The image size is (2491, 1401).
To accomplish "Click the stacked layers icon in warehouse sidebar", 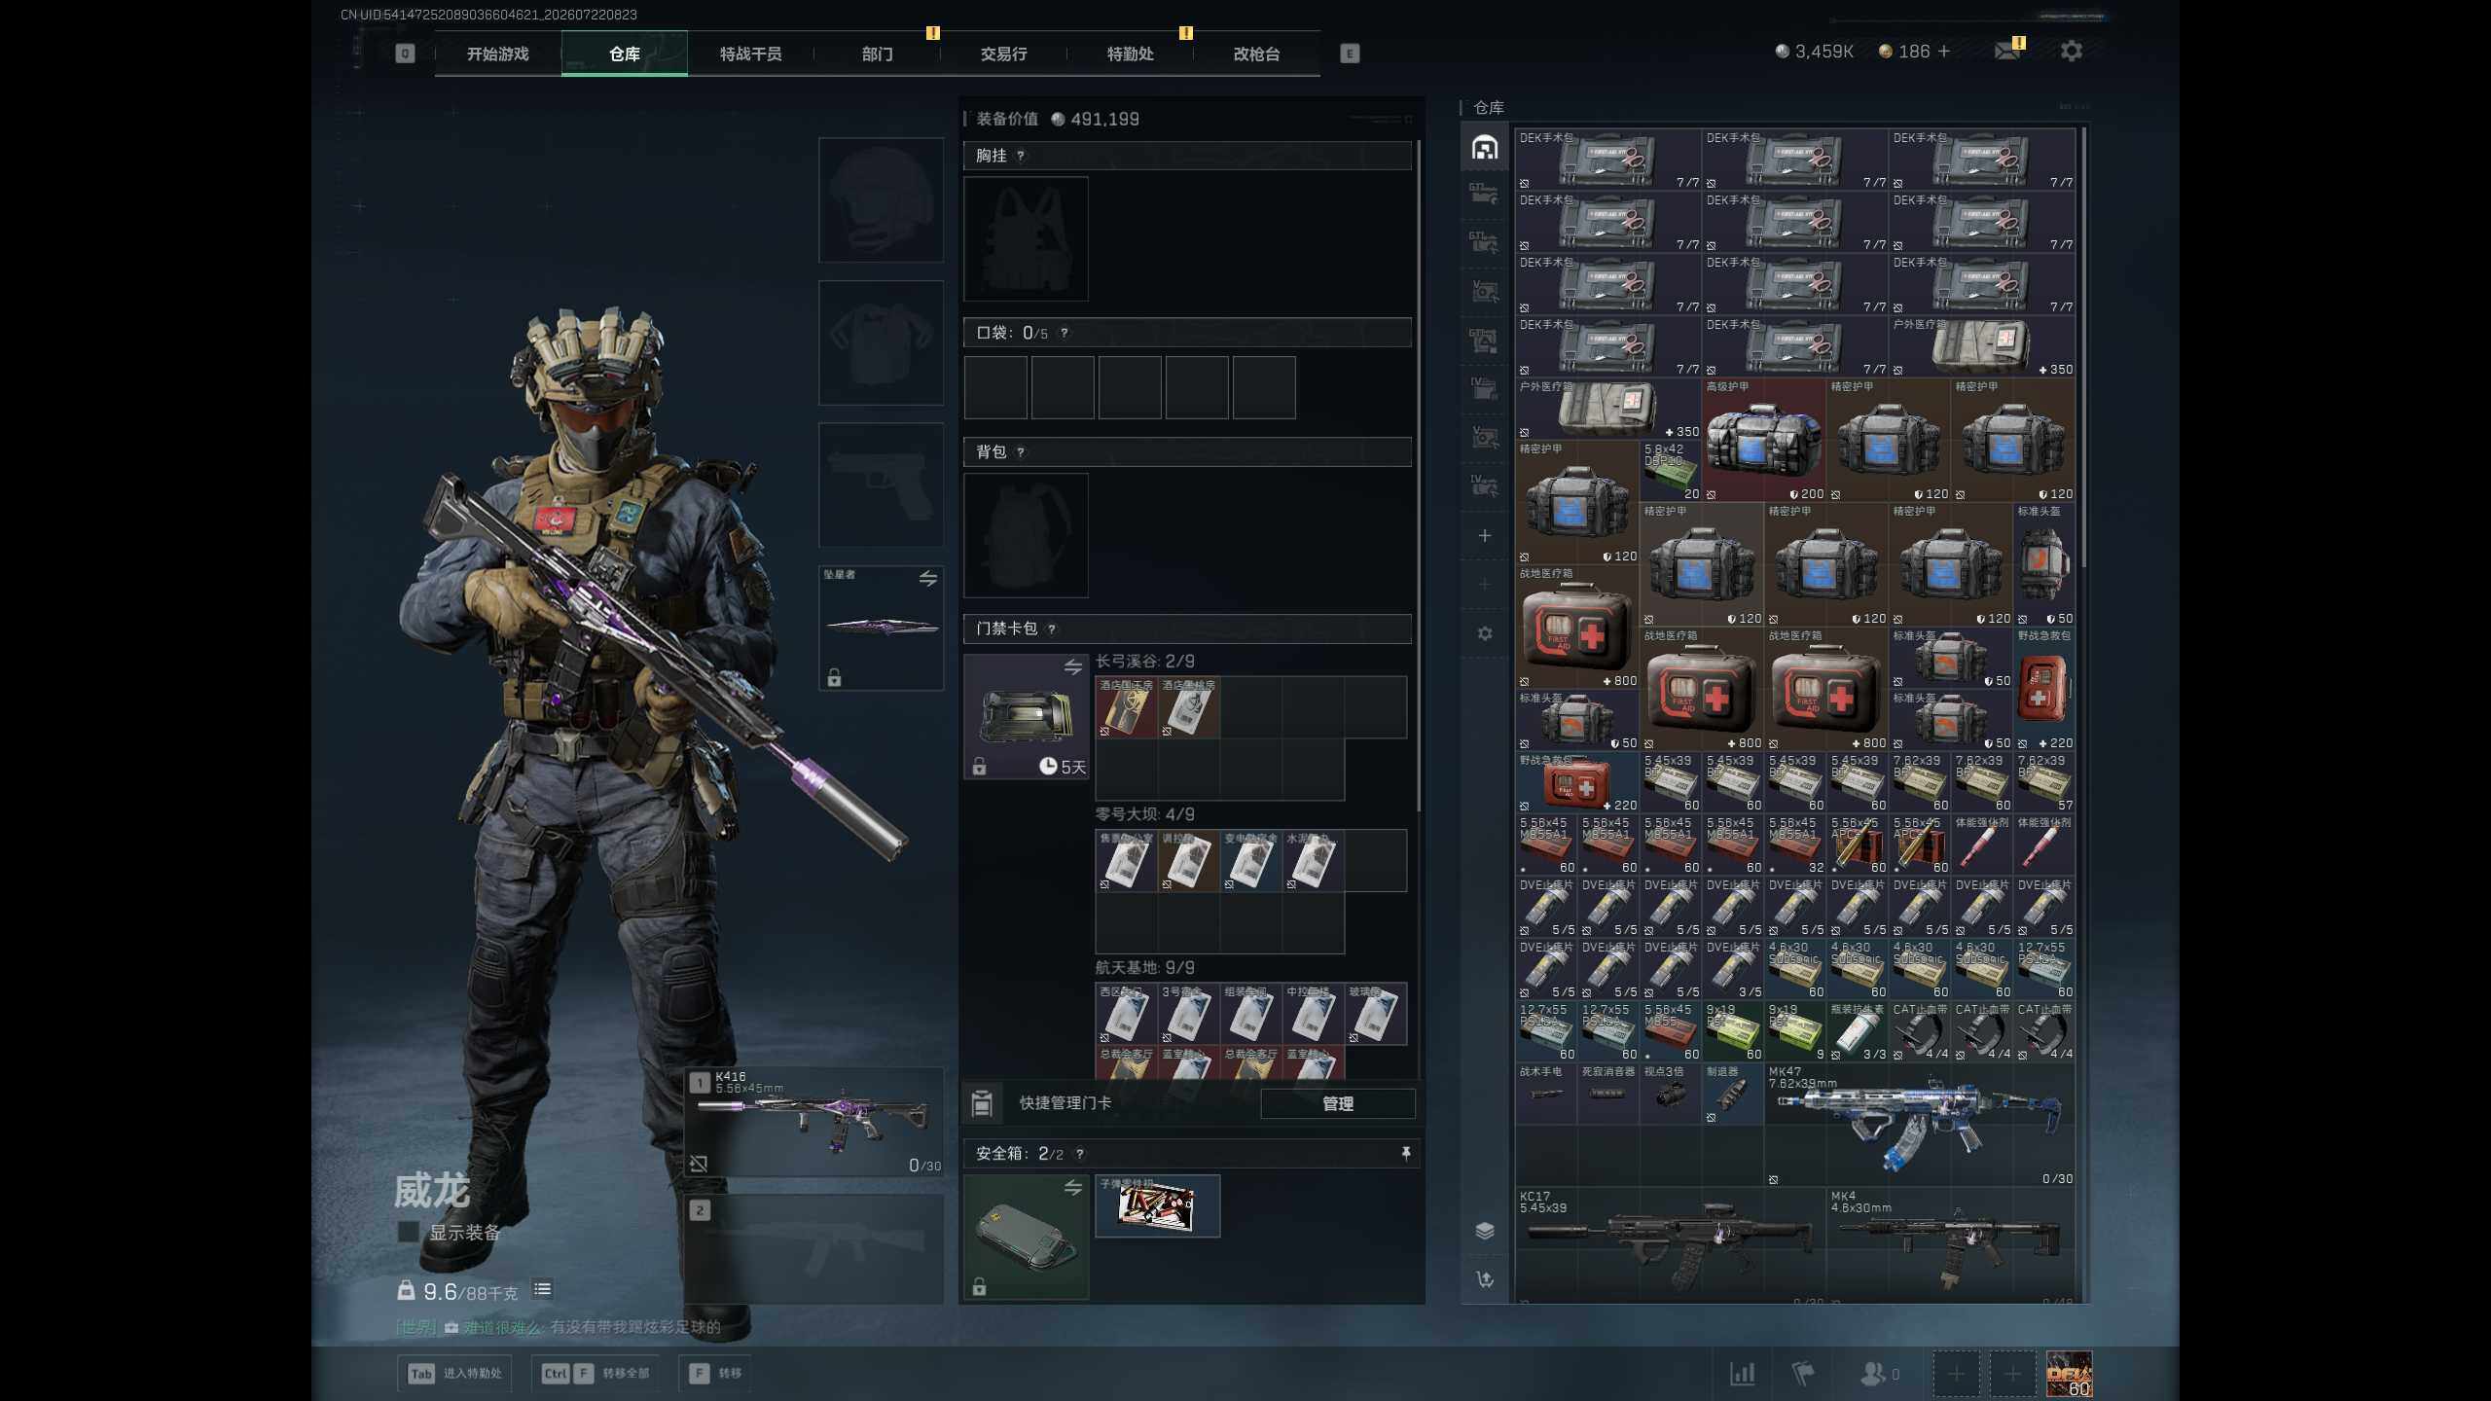I will coord(1485,1231).
